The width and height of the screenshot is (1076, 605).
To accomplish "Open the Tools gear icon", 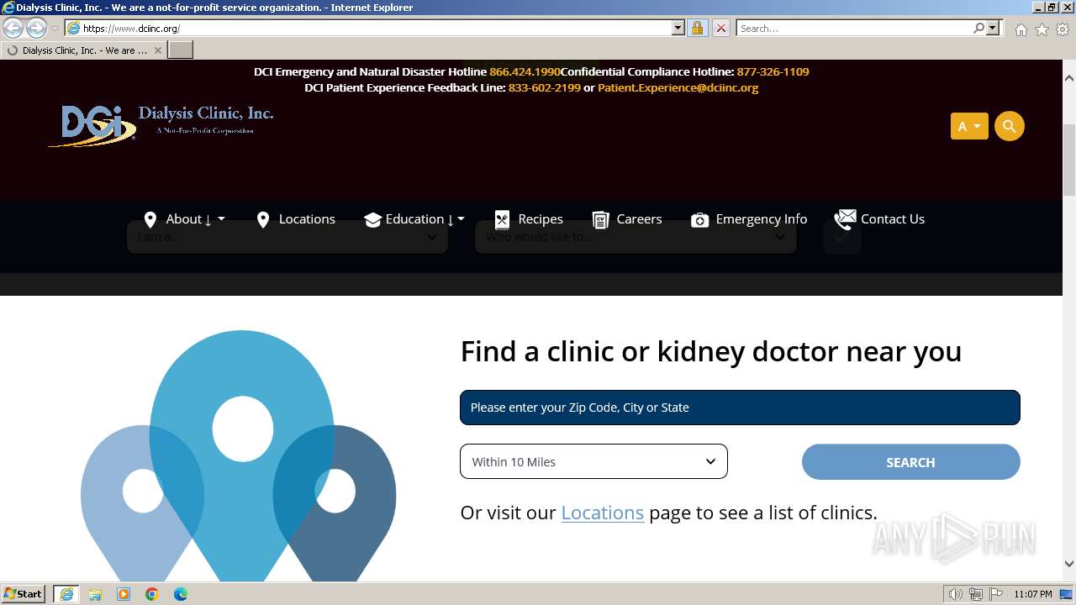I will tap(1063, 29).
